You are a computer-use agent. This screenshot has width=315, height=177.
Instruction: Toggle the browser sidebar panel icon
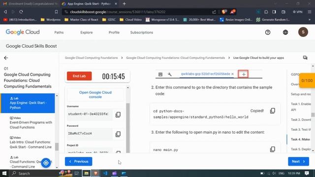(274, 12)
